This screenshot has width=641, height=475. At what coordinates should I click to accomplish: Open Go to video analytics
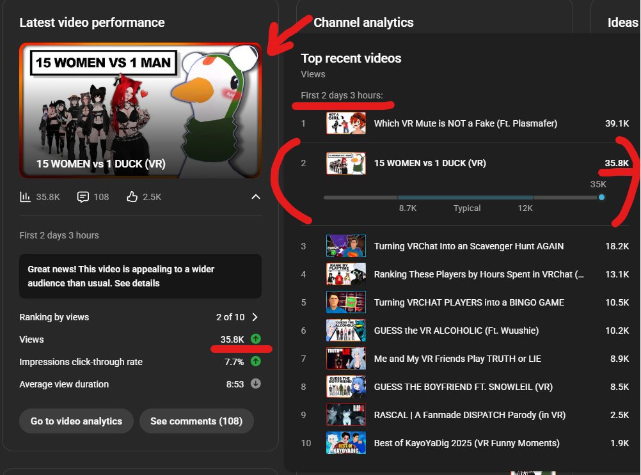[76, 421]
